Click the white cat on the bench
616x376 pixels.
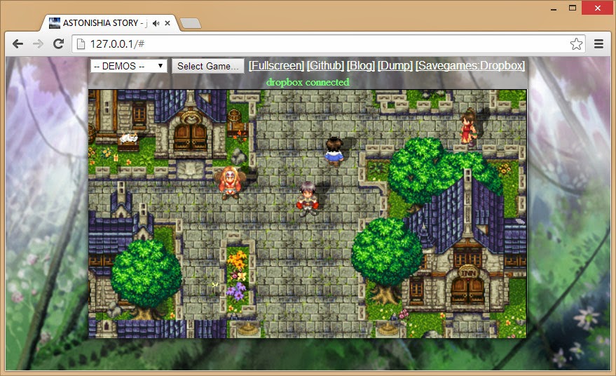click(128, 138)
